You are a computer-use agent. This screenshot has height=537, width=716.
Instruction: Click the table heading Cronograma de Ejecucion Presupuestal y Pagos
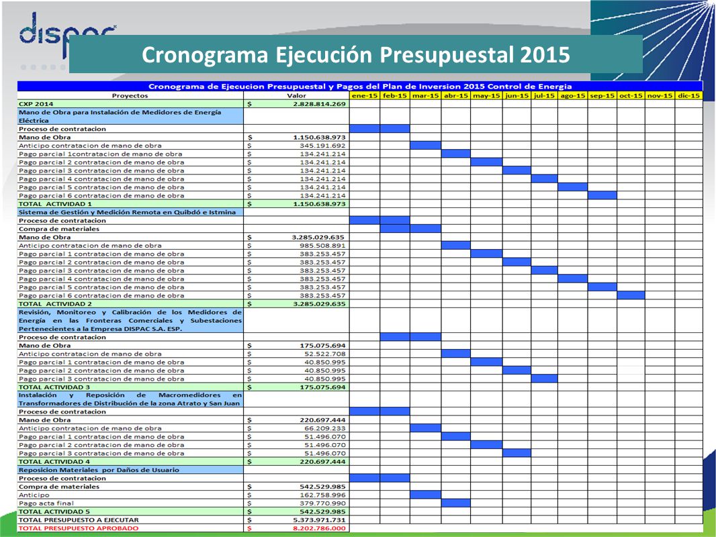click(360, 86)
